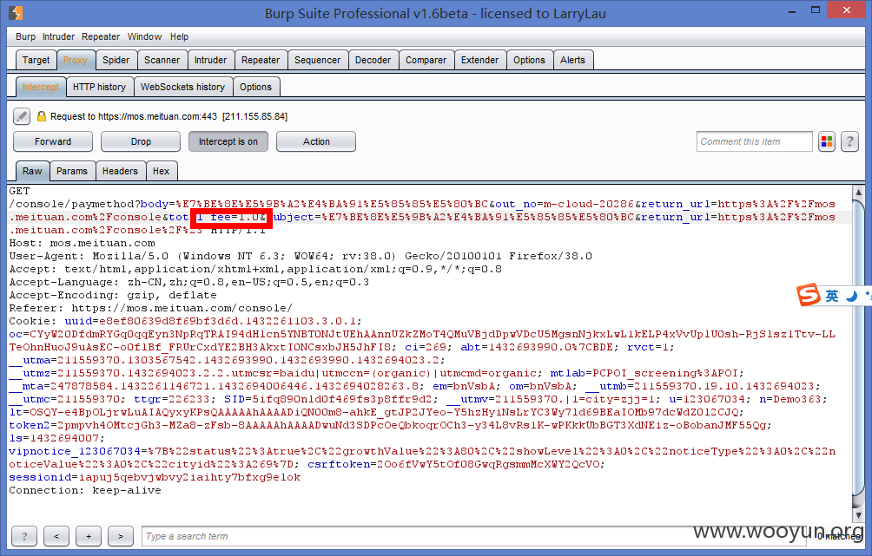The image size is (872, 556).
Task: Click the Accept-Language header line
Action: point(189,282)
